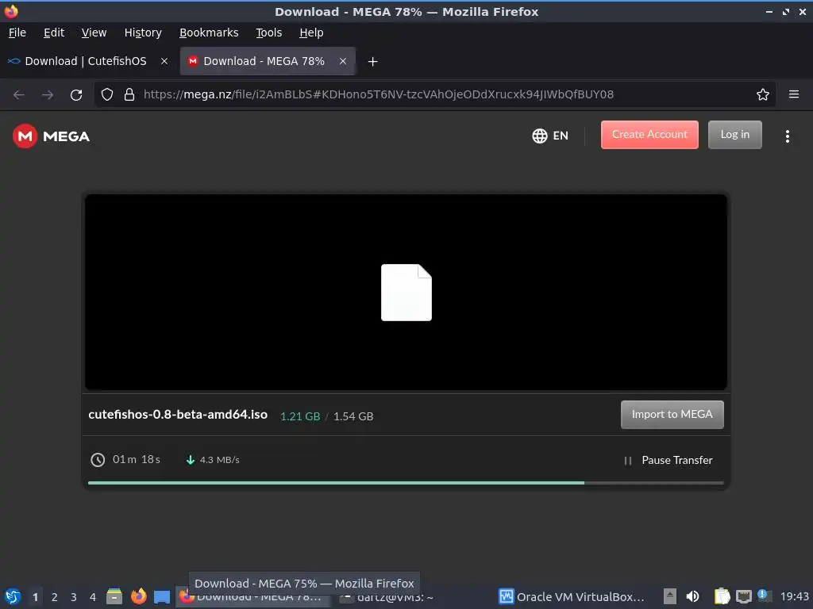
Task: Open the Help menu
Action: [311, 33]
